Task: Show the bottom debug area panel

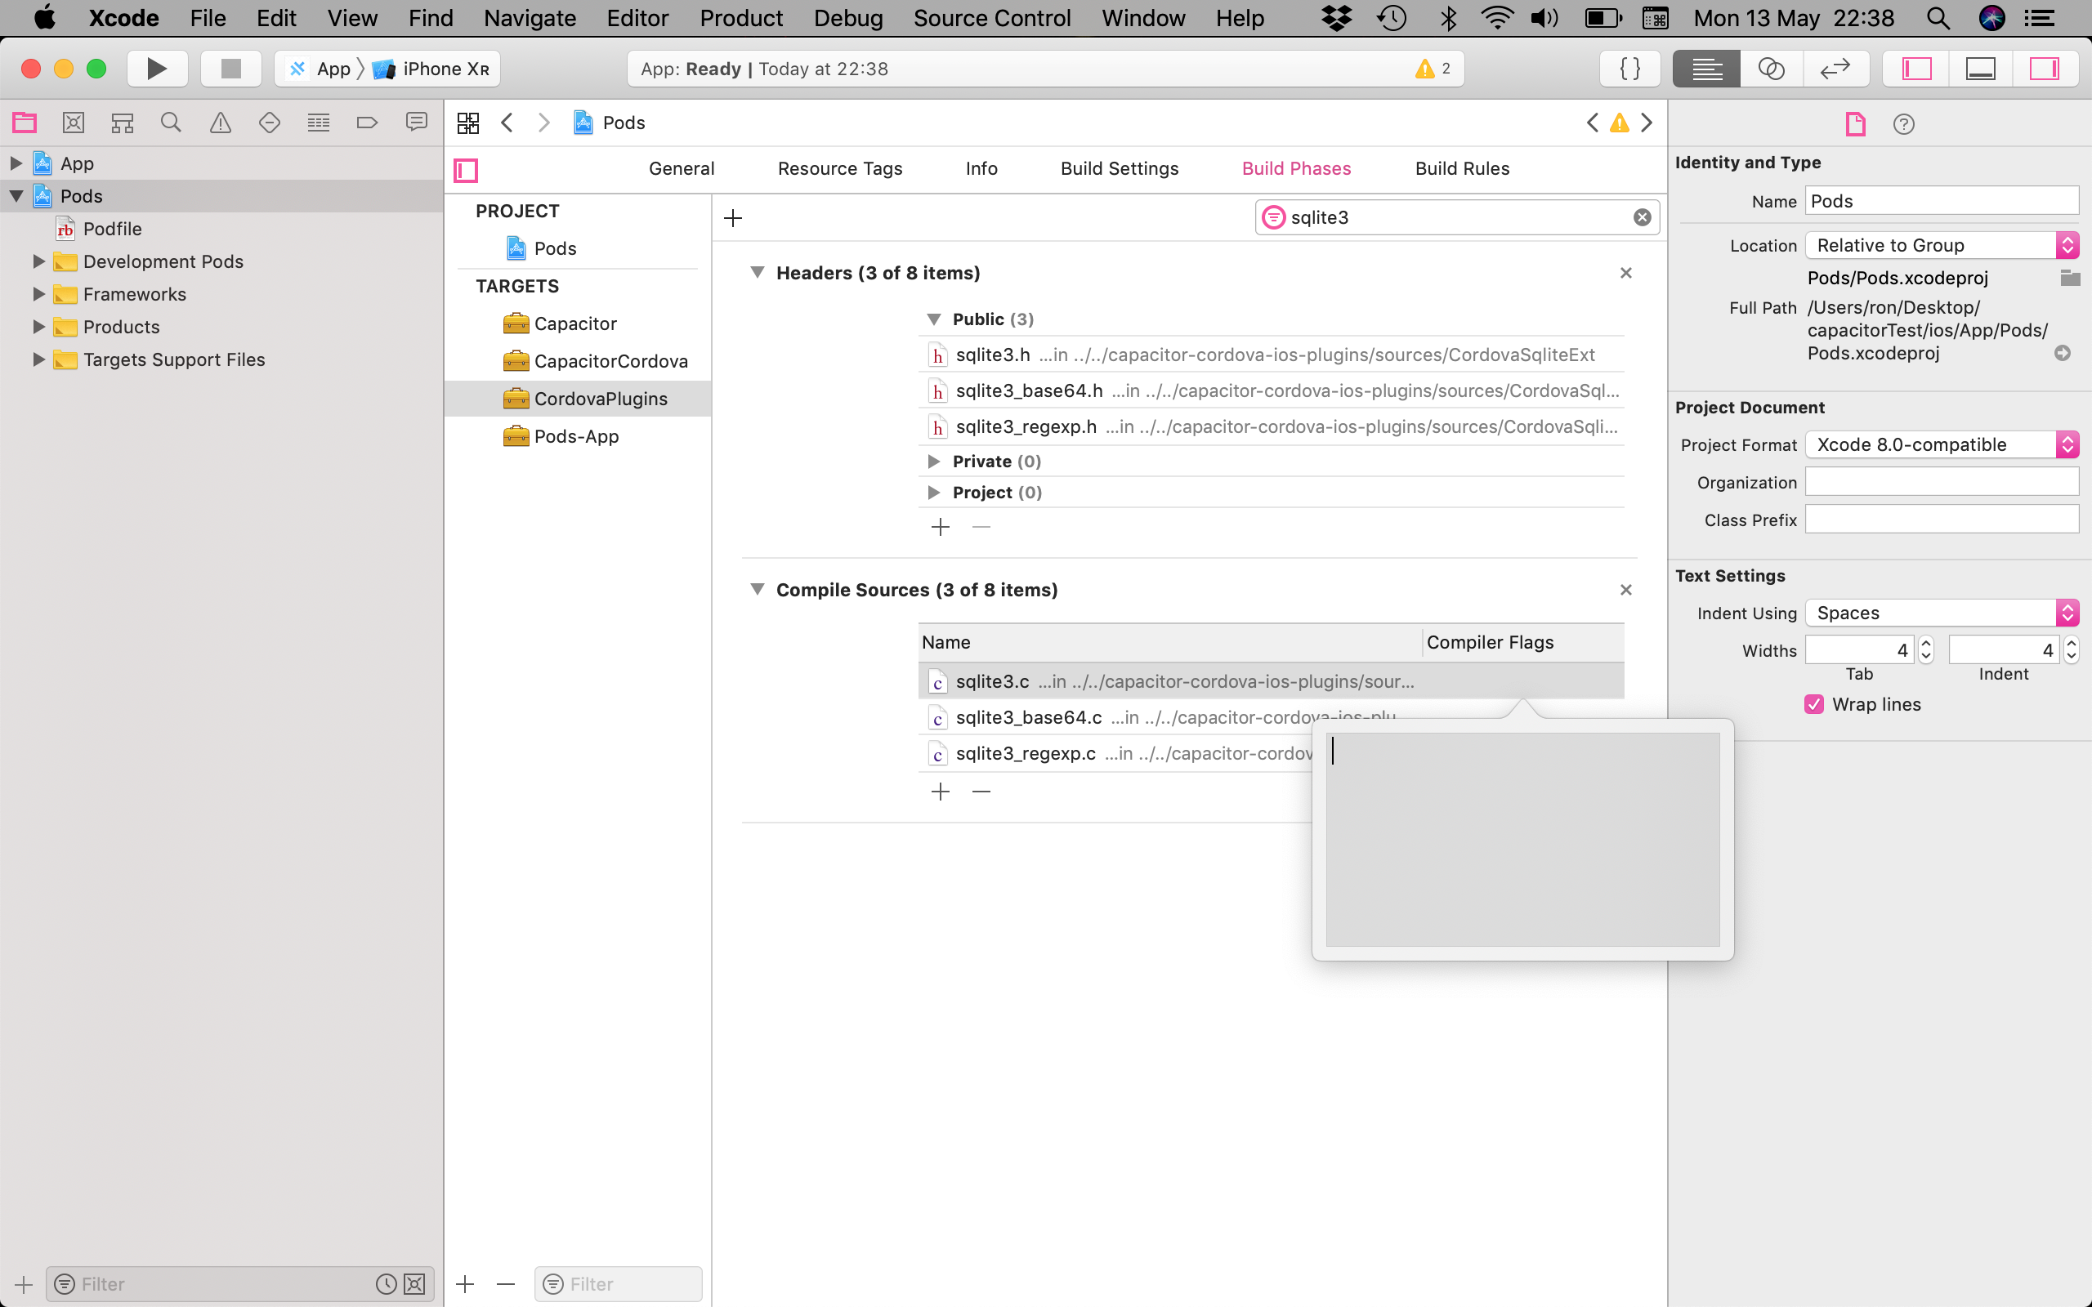Action: [1979, 69]
